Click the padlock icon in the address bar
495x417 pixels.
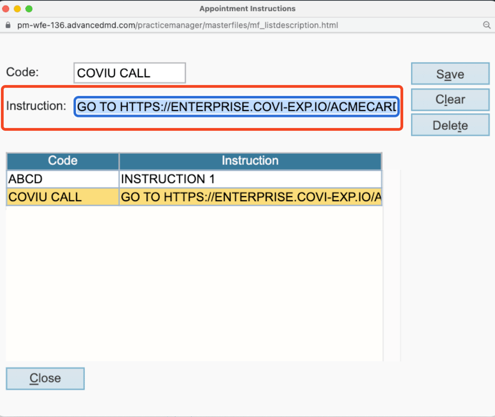pyautogui.click(x=8, y=25)
